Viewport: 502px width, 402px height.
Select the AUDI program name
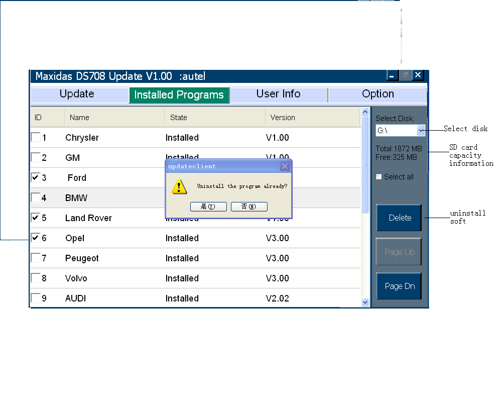(76, 298)
